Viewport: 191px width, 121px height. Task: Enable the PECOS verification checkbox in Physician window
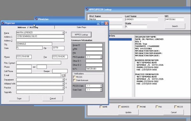(74, 77)
